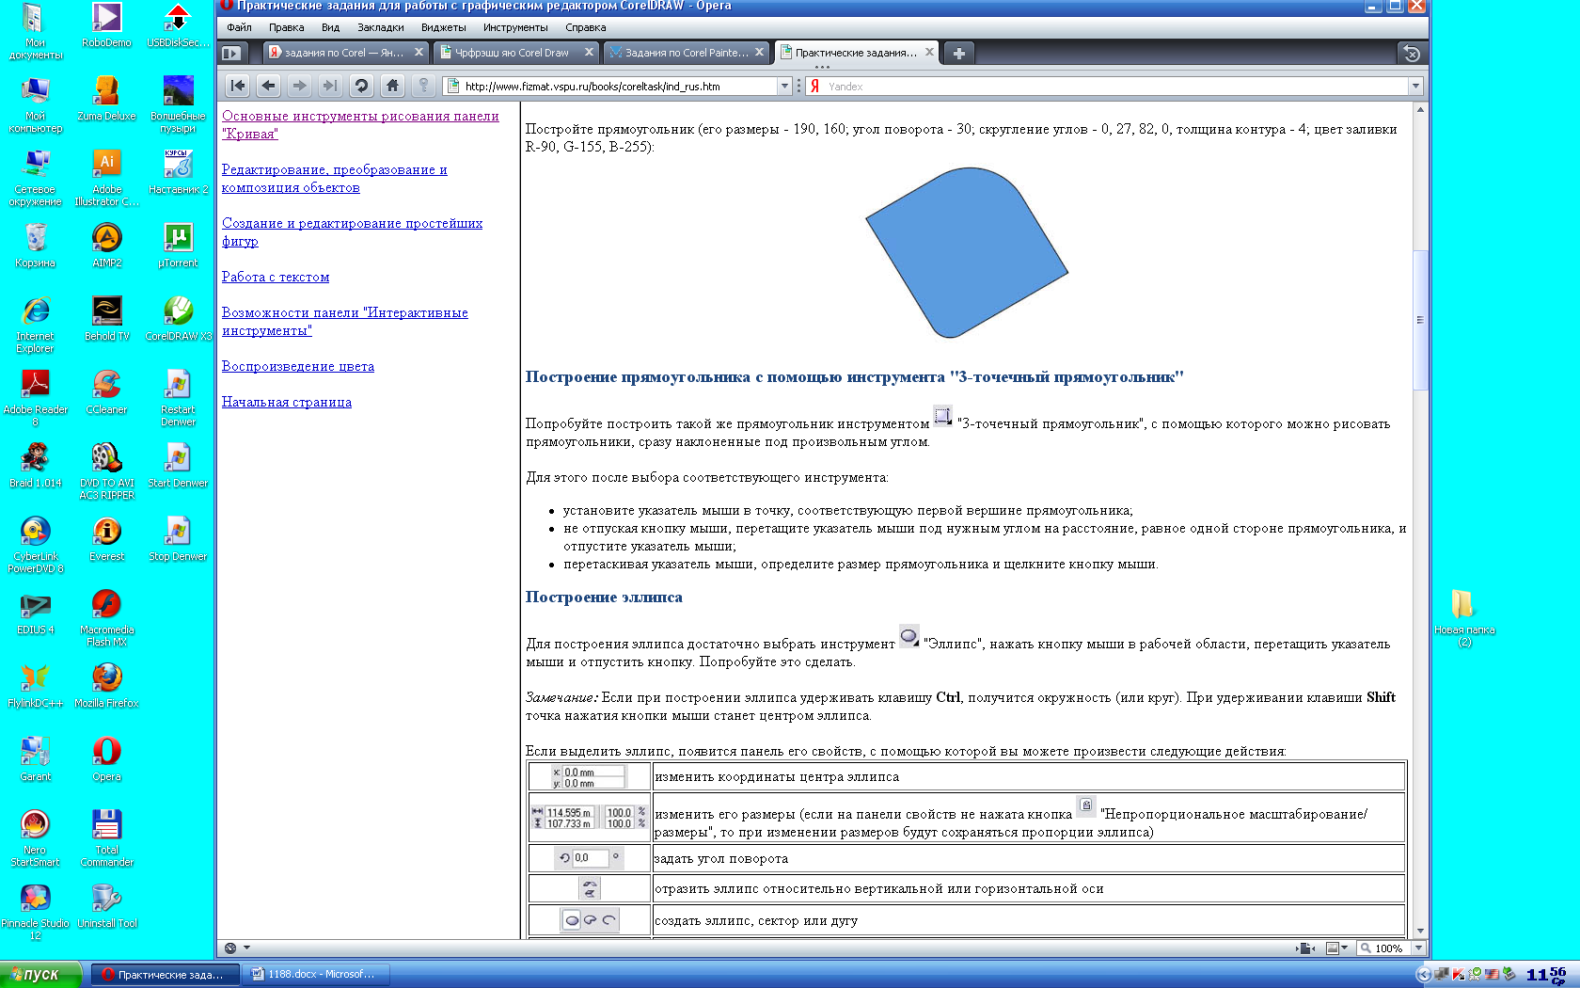Open the Yandex search field dropdown arrow
This screenshot has height=988, width=1580.
1415,86
